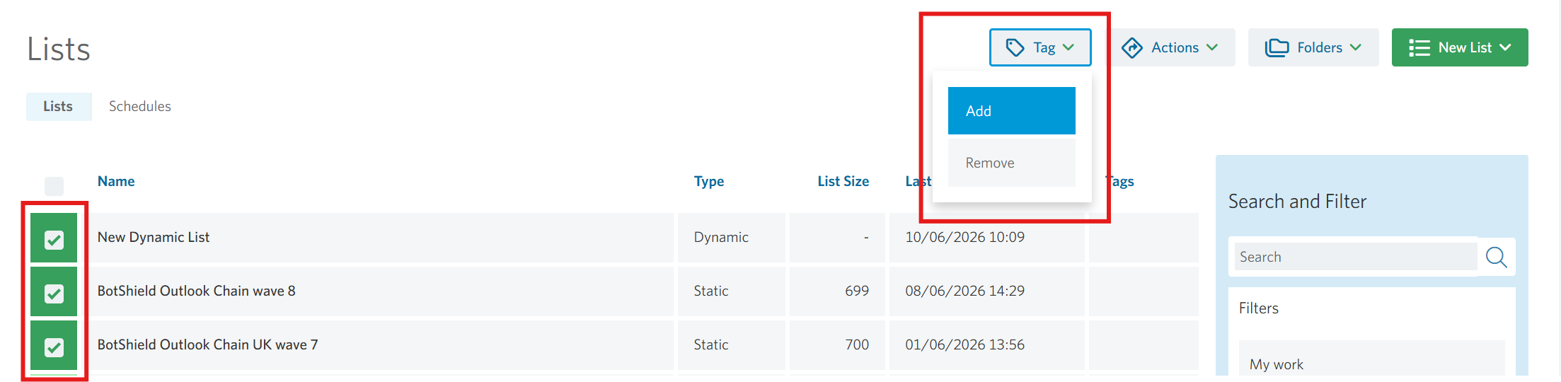Click the list icon in New List button
Viewport: 1561px width, 382px height.
click(1419, 47)
